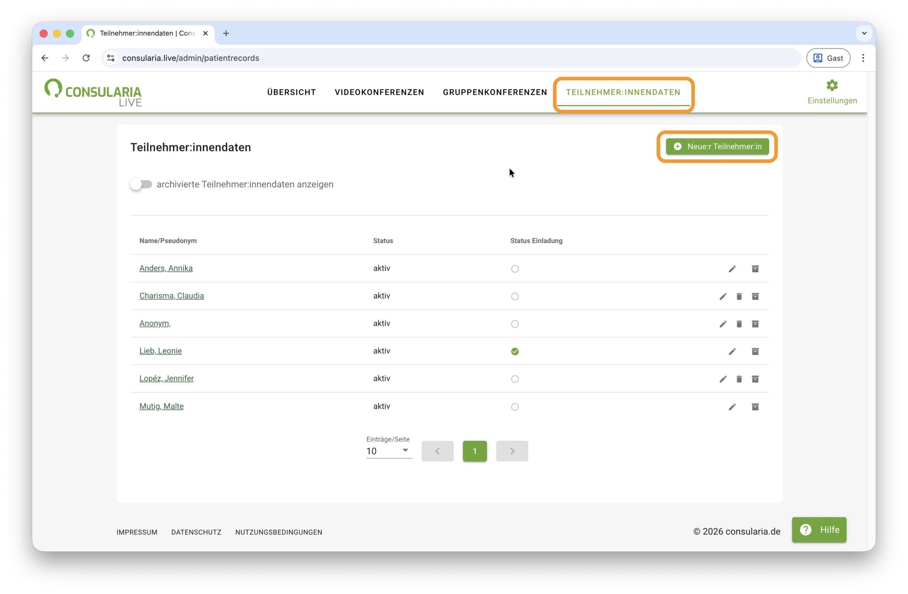Viewport: 908px width, 594px height.
Task: Open the Charisma, Claudia participant link
Action: (171, 296)
